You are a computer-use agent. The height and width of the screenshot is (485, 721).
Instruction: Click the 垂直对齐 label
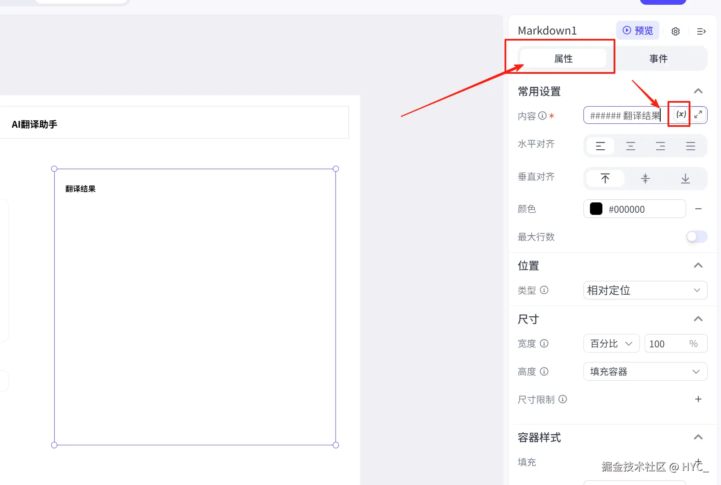click(536, 176)
